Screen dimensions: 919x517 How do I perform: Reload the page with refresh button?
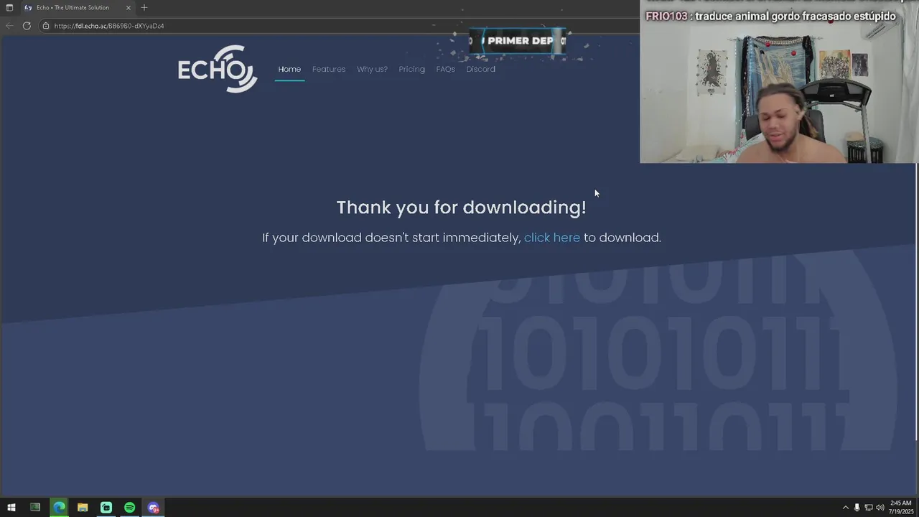(x=27, y=26)
